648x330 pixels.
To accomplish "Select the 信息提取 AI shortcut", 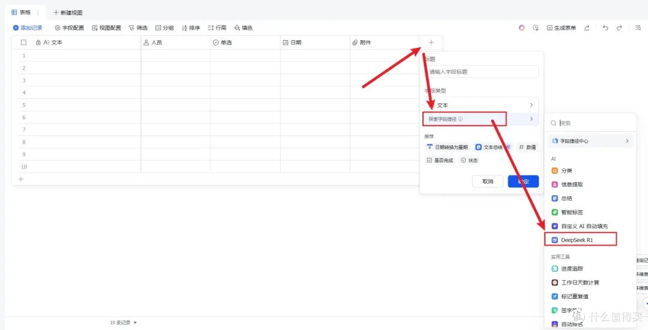I will [x=590, y=184].
